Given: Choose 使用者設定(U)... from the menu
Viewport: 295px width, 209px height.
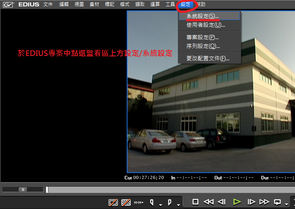Looking at the screenshot, I should point(209,25).
